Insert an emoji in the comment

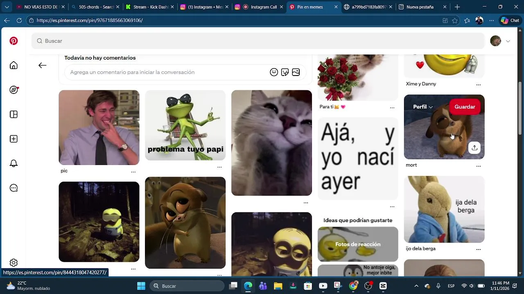click(x=274, y=72)
